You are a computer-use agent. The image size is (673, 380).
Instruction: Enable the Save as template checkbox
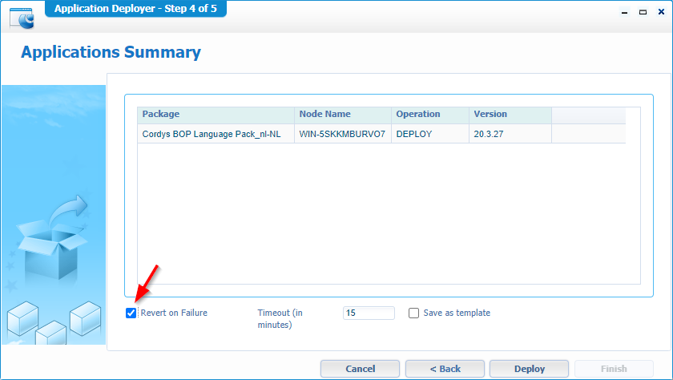click(413, 313)
